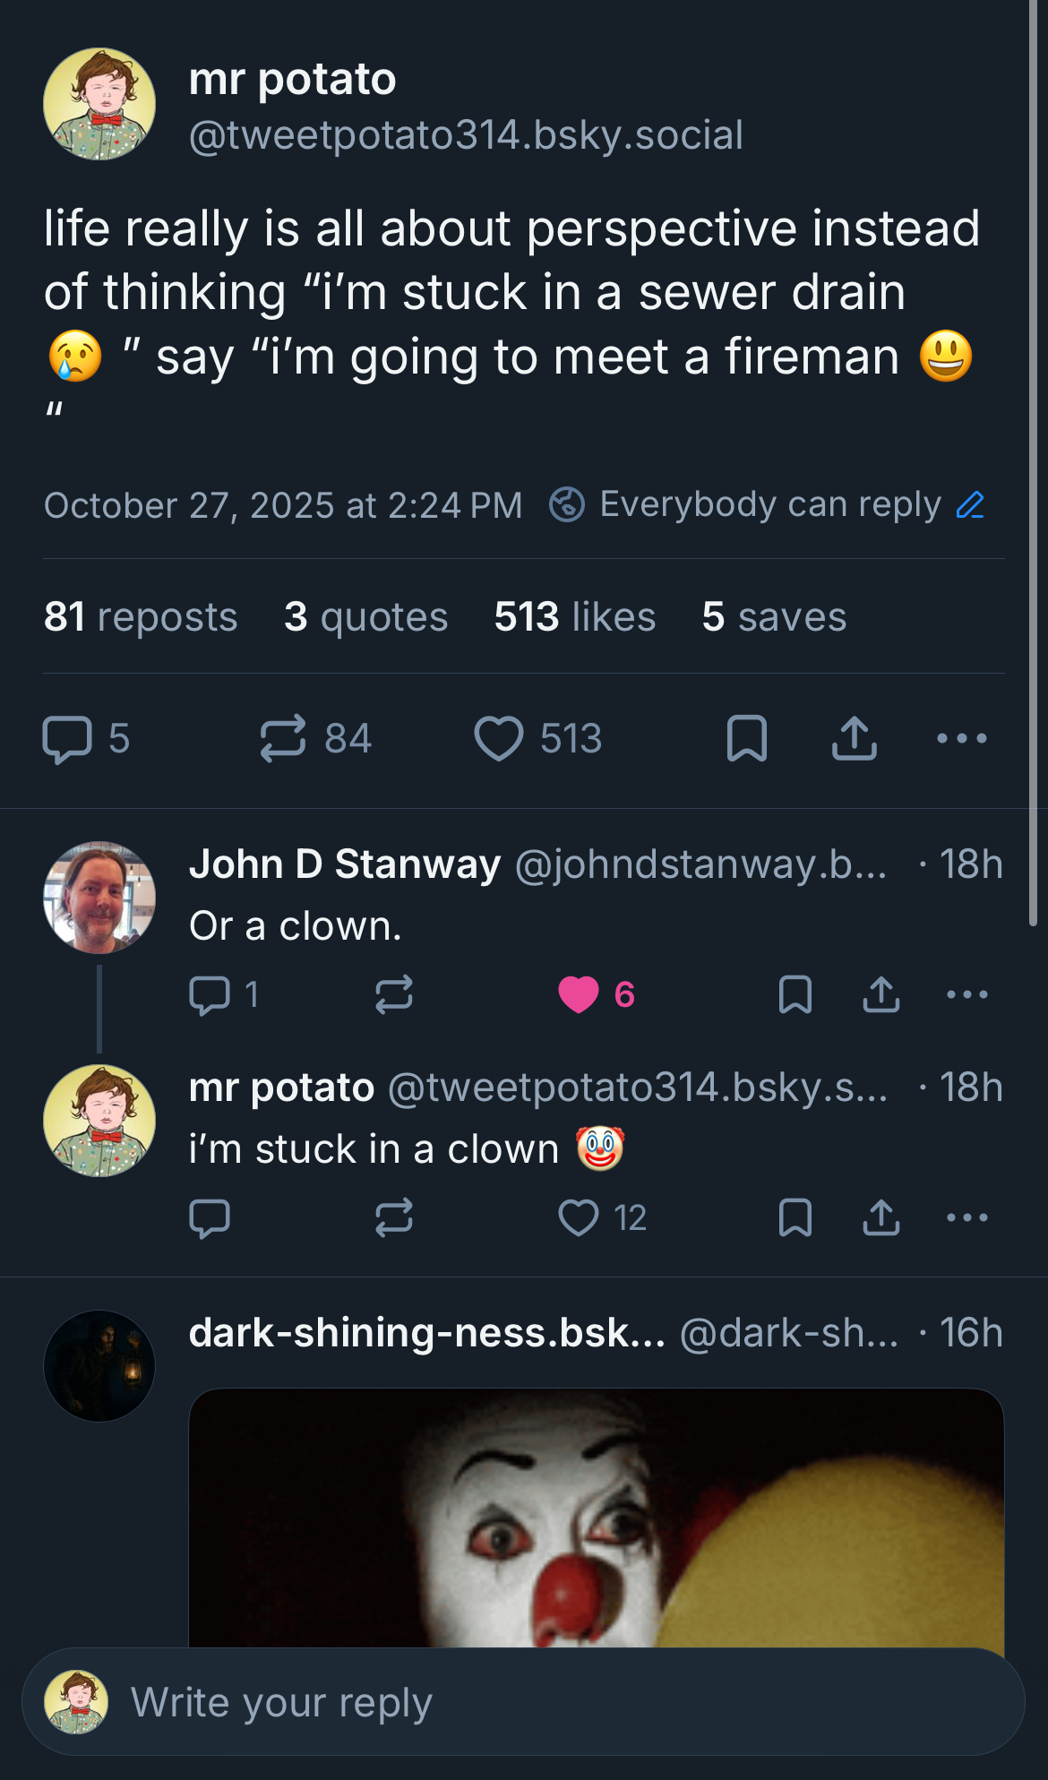Open John D Stanway's profile name
Image resolution: width=1048 pixels, height=1780 pixels.
[345, 864]
